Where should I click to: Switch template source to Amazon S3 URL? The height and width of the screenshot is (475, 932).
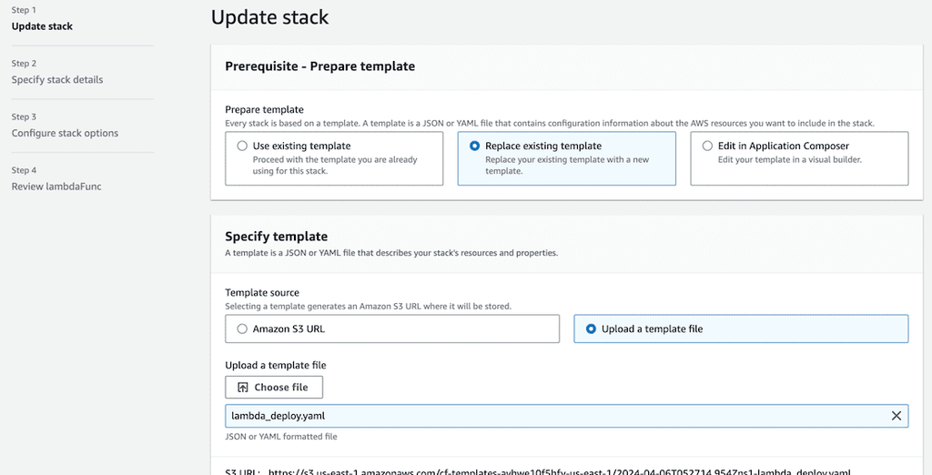click(x=241, y=328)
